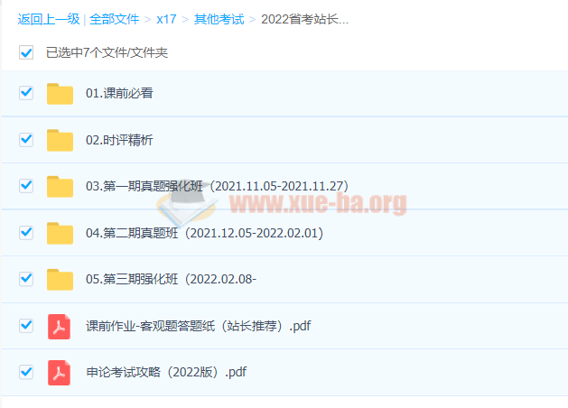Open 其他考试 breadcrumb link

tap(219, 19)
